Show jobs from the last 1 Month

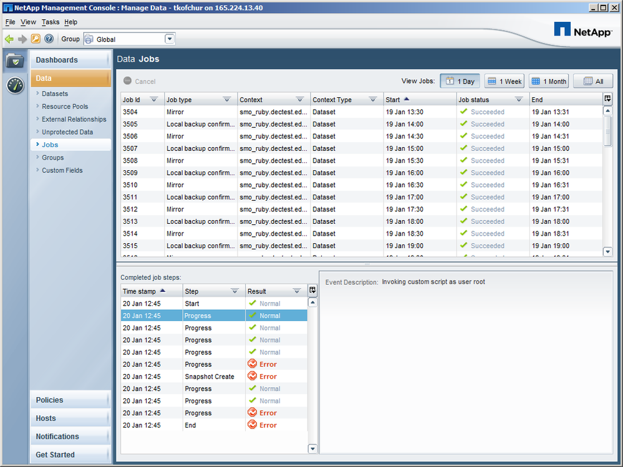[549, 81]
